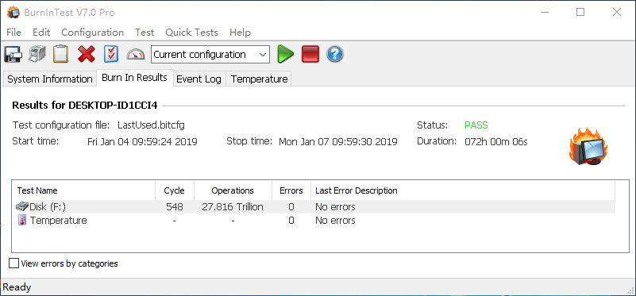Click the flaming monitor logo image

point(588,145)
